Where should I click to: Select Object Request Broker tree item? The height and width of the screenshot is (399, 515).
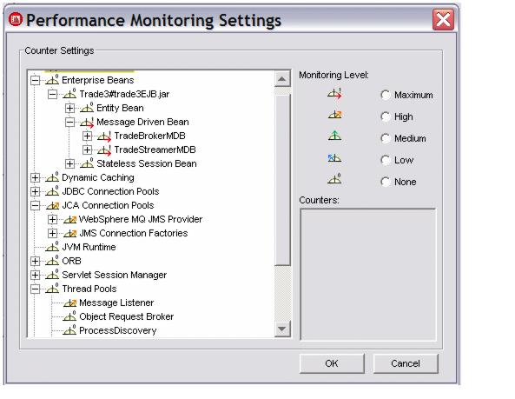coord(127,316)
